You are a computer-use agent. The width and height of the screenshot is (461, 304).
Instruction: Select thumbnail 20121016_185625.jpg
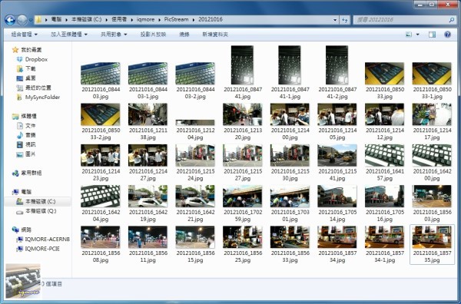243,236
